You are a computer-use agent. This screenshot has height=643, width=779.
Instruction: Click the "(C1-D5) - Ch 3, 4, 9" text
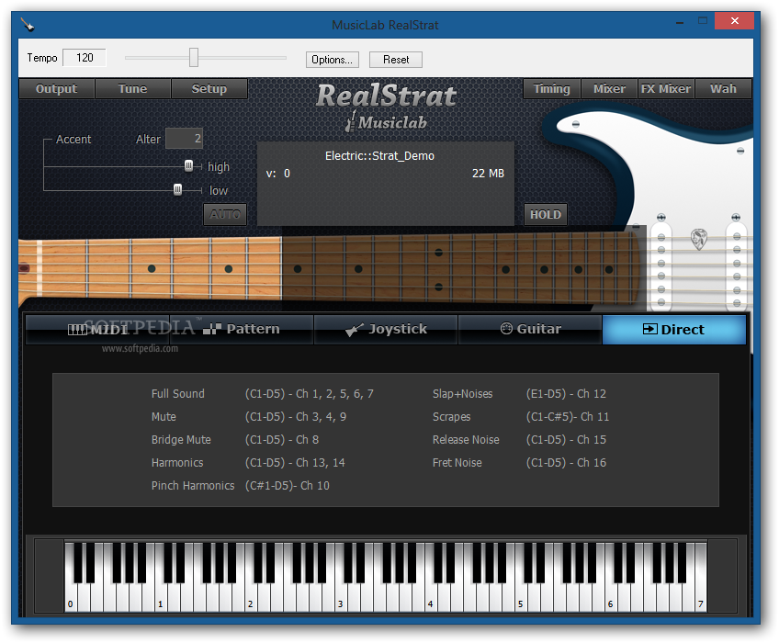click(x=296, y=417)
